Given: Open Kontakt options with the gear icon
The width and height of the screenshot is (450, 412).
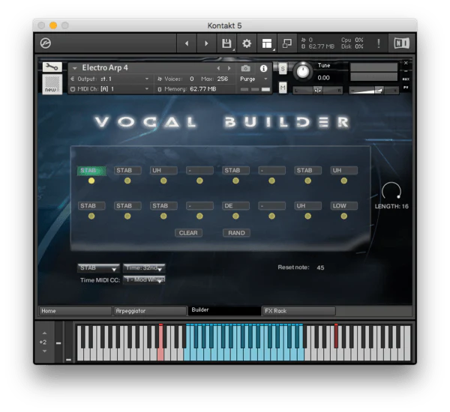Looking at the screenshot, I should coord(247,43).
